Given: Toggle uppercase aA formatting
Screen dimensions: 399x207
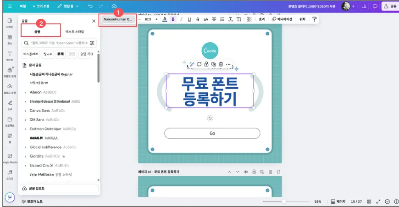Looking at the screenshot, I should (205, 19).
